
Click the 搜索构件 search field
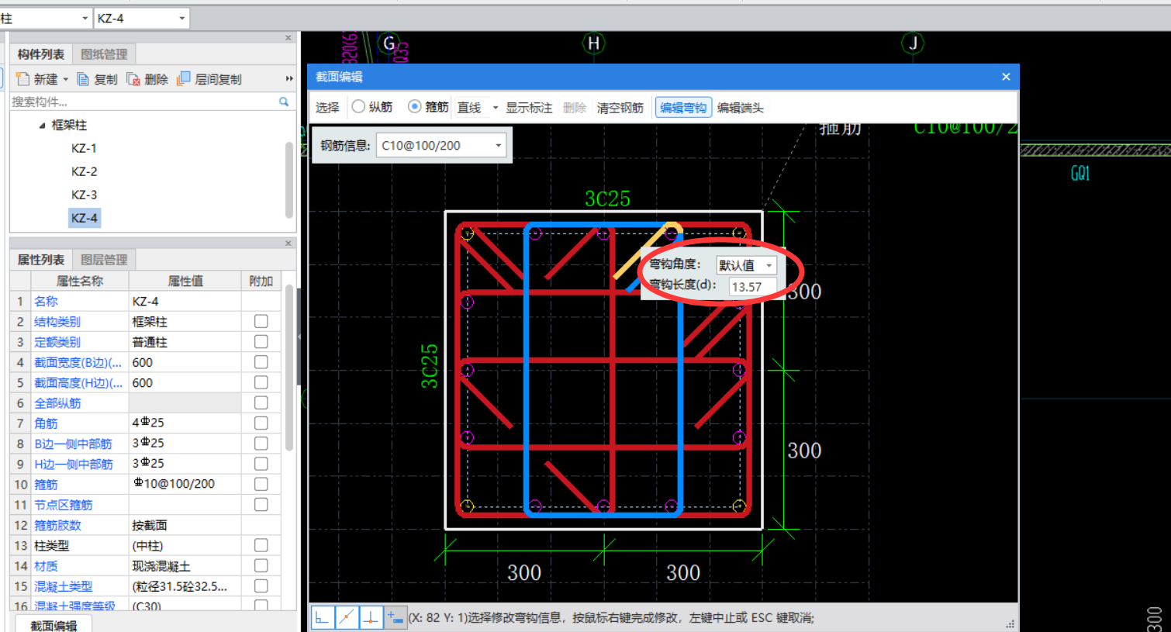(x=145, y=102)
